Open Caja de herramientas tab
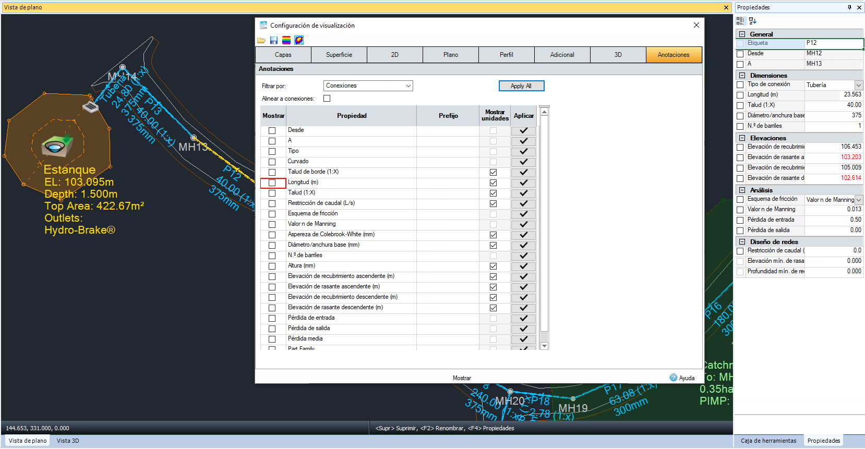The image size is (865, 449). (x=768, y=441)
